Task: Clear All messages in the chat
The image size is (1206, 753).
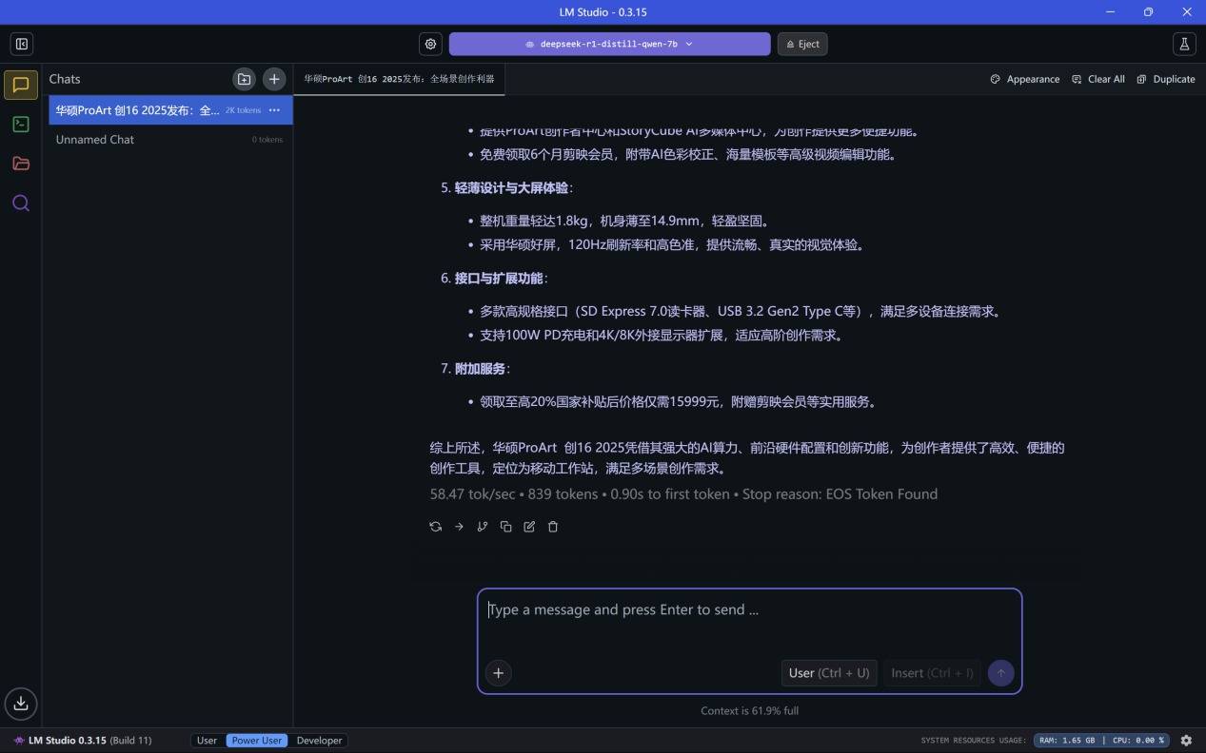Action: pyautogui.click(x=1098, y=79)
